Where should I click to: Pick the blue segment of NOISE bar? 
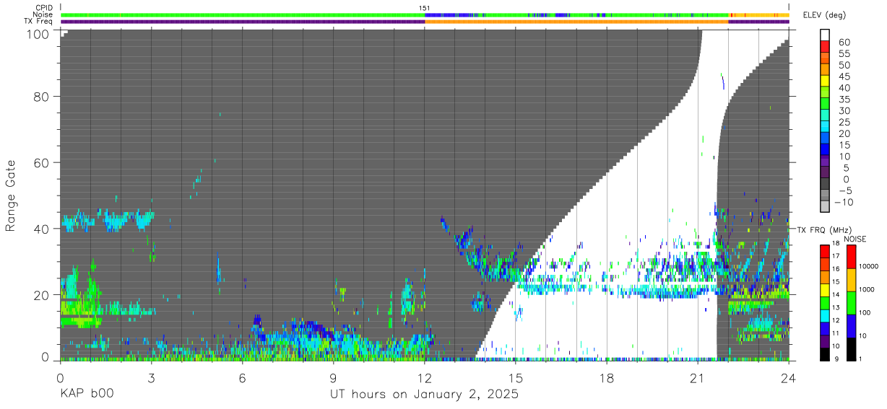[x=852, y=326]
